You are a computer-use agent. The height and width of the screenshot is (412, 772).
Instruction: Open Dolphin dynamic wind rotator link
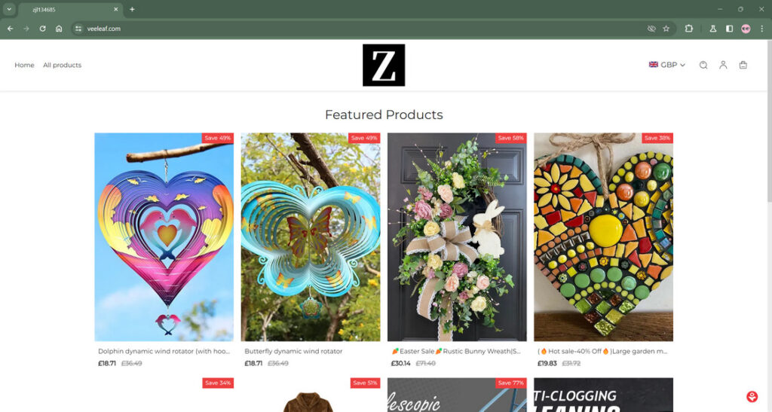pos(164,351)
